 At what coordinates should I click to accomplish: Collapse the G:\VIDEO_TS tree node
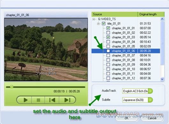tap(94, 19)
